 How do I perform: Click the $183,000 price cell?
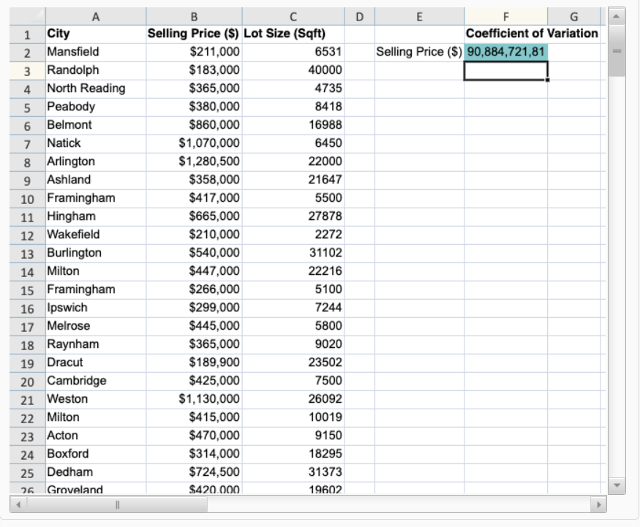(x=194, y=71)
